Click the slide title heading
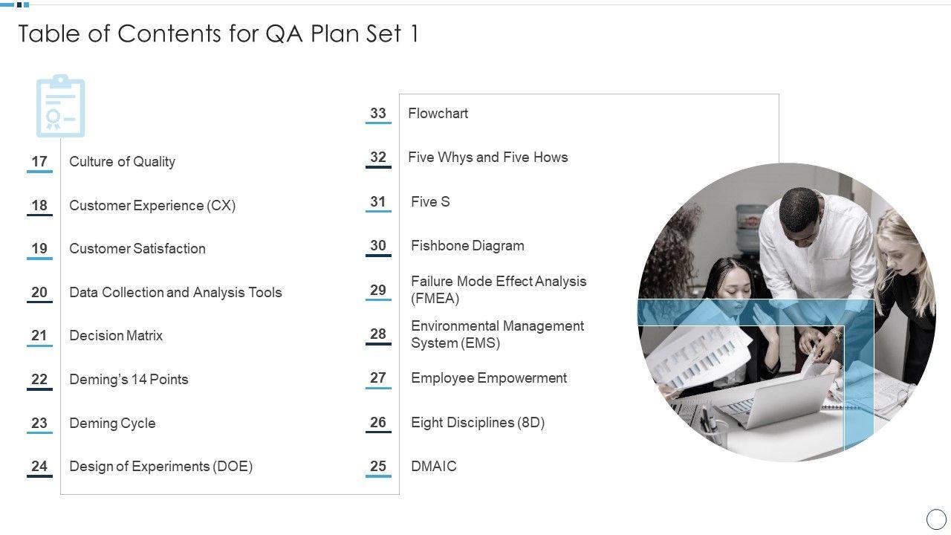 pyautogui.click(x=218, y=34)
